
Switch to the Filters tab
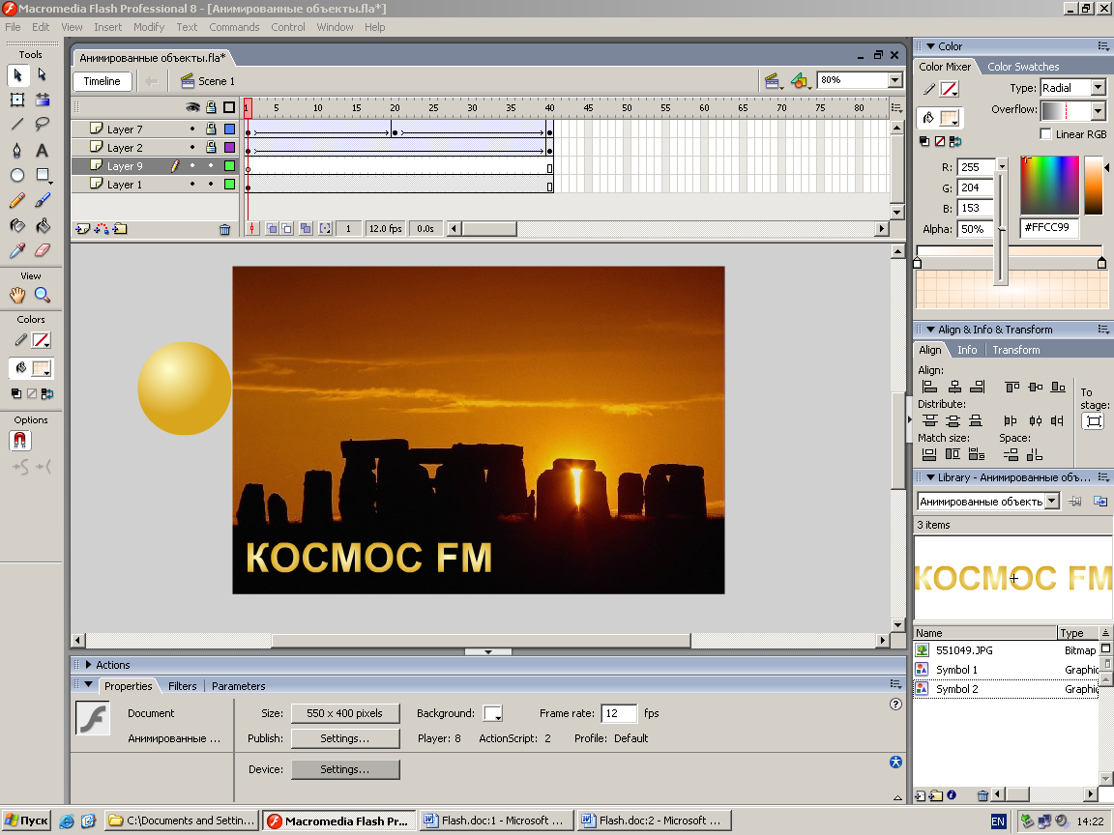pos(182,686)
